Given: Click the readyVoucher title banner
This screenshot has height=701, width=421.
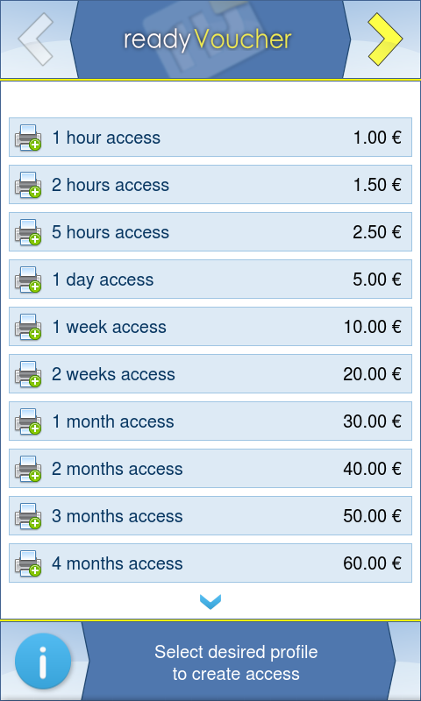Looking at the screenshot, I should pyautogui.click(x=210, y=39).
